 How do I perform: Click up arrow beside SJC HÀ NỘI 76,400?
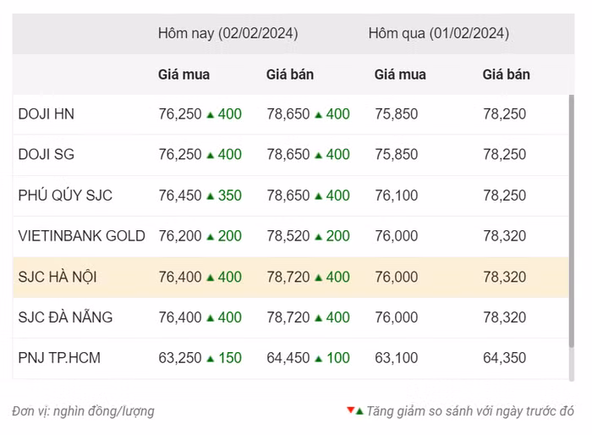(x=210, y=277)
